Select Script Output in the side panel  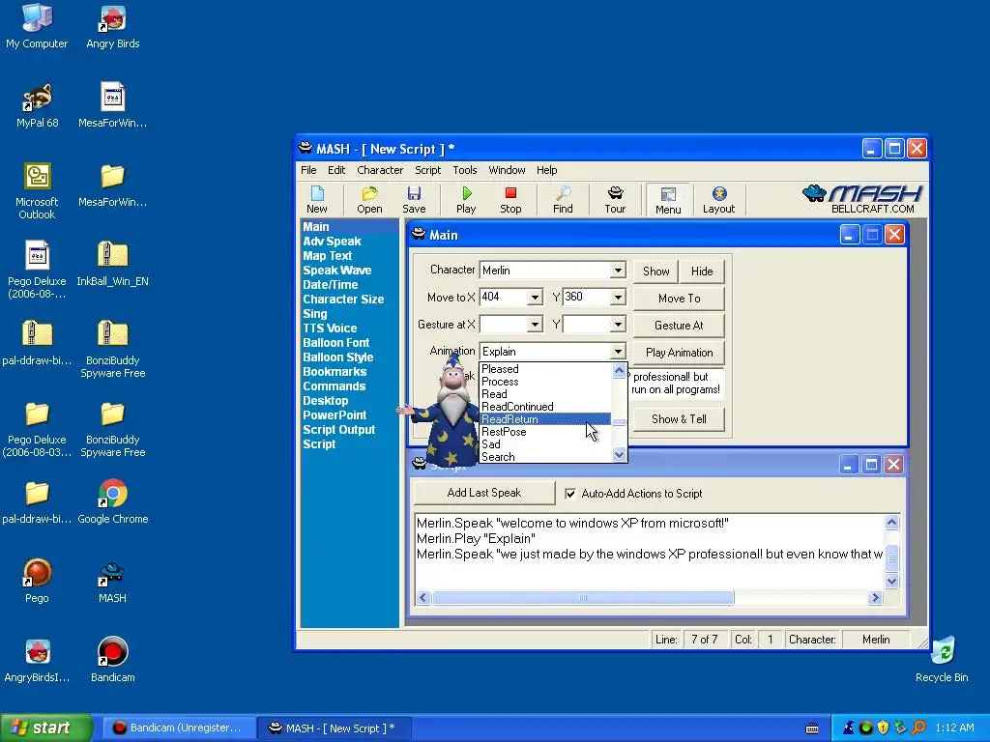[x=339, y=430]
